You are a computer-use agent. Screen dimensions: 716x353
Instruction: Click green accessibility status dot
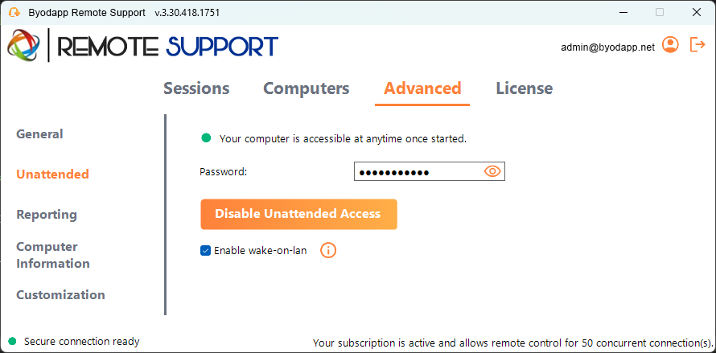pos(206,138)
